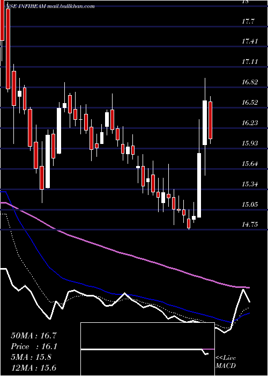Click the 15.05 price axis label
Viewport: 268px width, 376px height.
250,205
